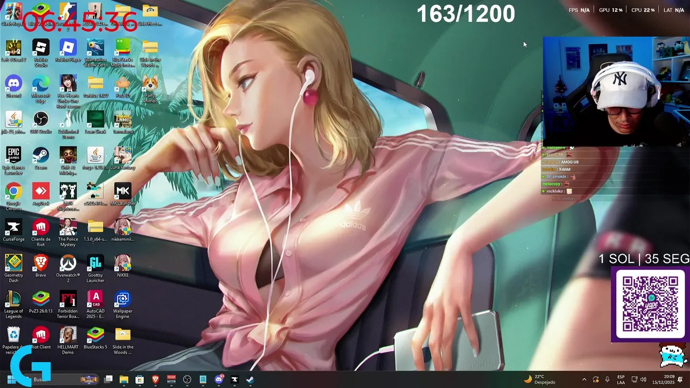This screenshot has height=388, width=690.
Task: Open the Party Animals shortcut
Action: (150, 89)
